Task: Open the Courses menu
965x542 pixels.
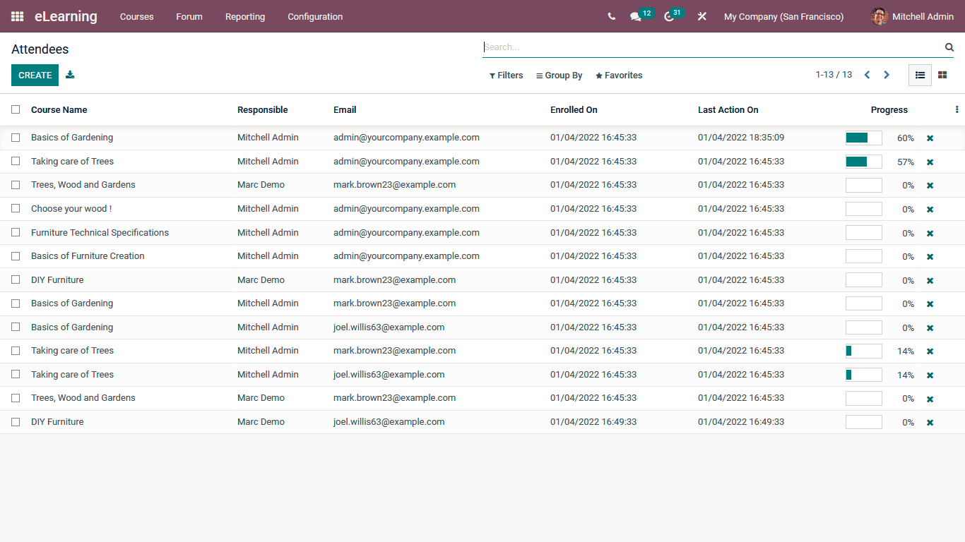Action: tap(136, 16)
